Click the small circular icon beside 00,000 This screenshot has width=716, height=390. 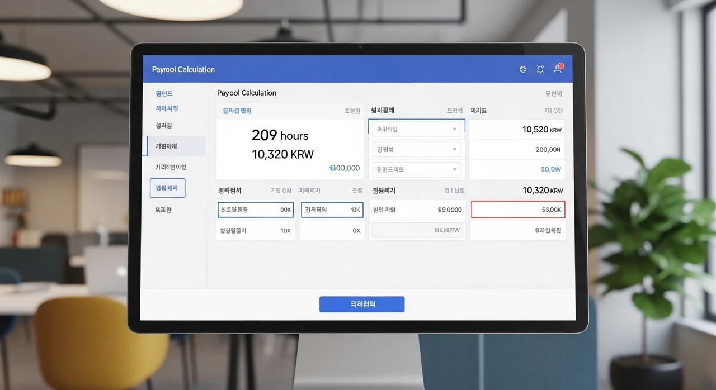pyautogui.click(x=332, y=168)
